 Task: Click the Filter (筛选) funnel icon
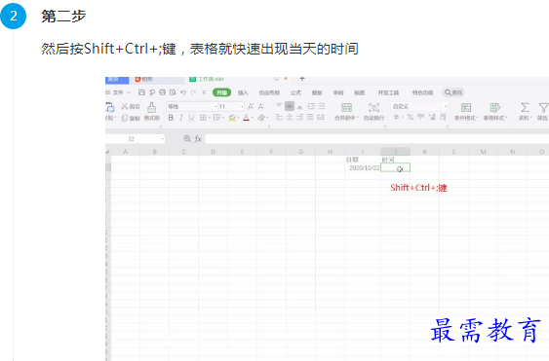tap(543, 107)
